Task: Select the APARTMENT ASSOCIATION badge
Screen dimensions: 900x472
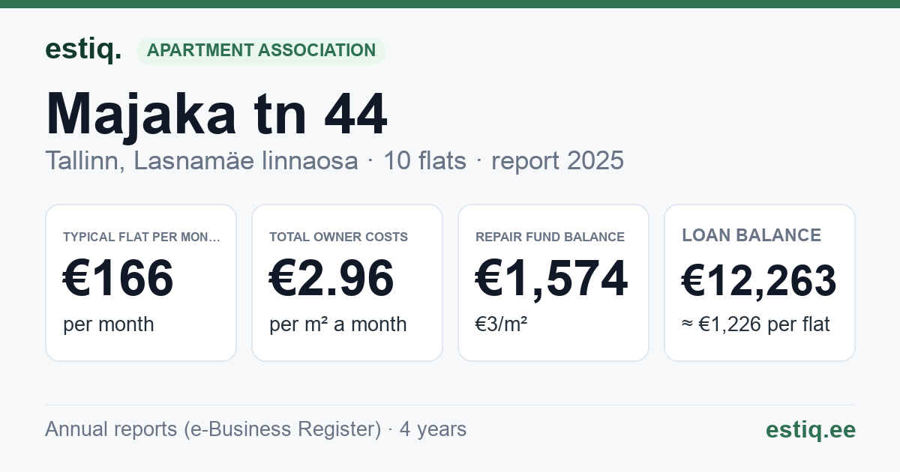Action: (261, 50)
